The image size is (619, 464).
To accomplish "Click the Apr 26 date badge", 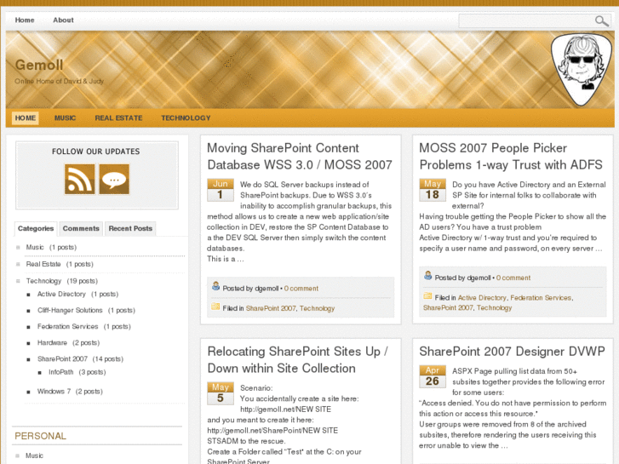I will [x=433, y=376].
